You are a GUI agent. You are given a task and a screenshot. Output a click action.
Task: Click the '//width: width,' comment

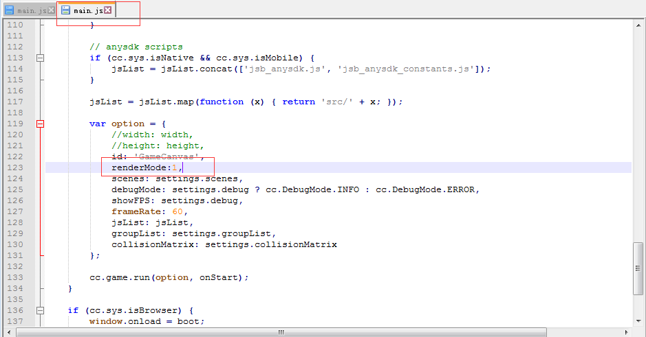click(x=152, y=135)
